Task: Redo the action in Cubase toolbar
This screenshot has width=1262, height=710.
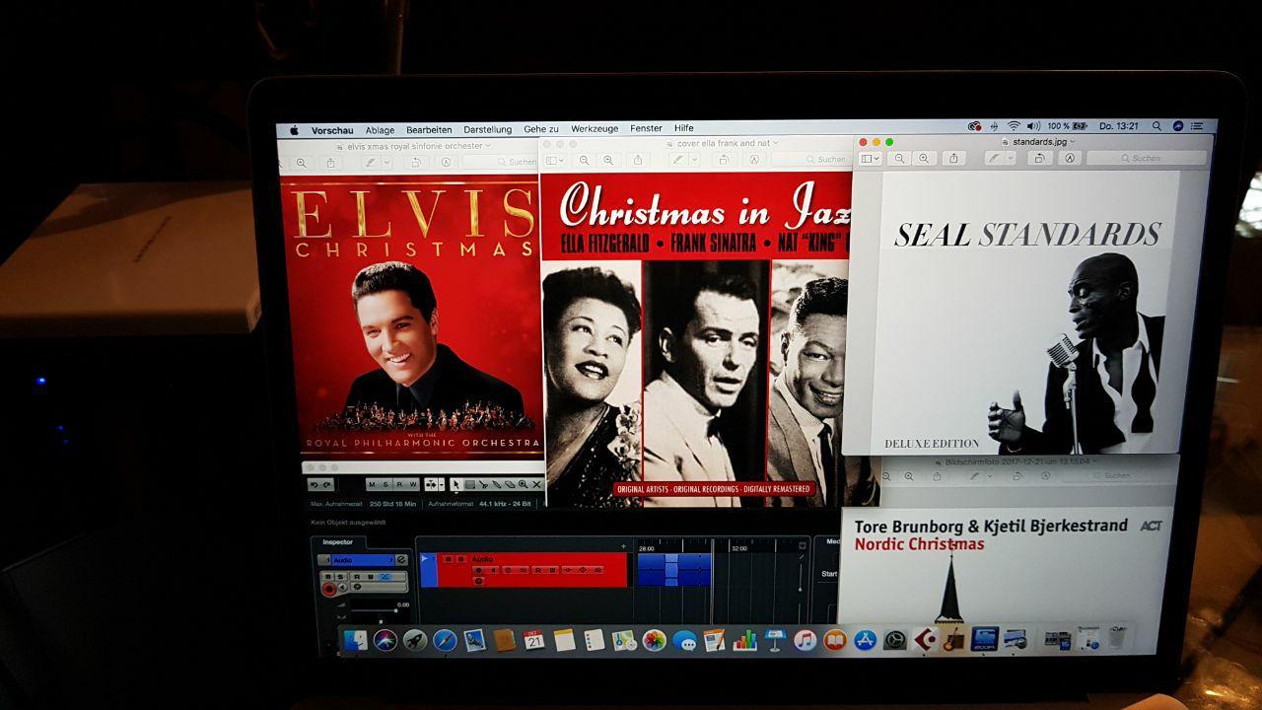Action: click(326, 484)
